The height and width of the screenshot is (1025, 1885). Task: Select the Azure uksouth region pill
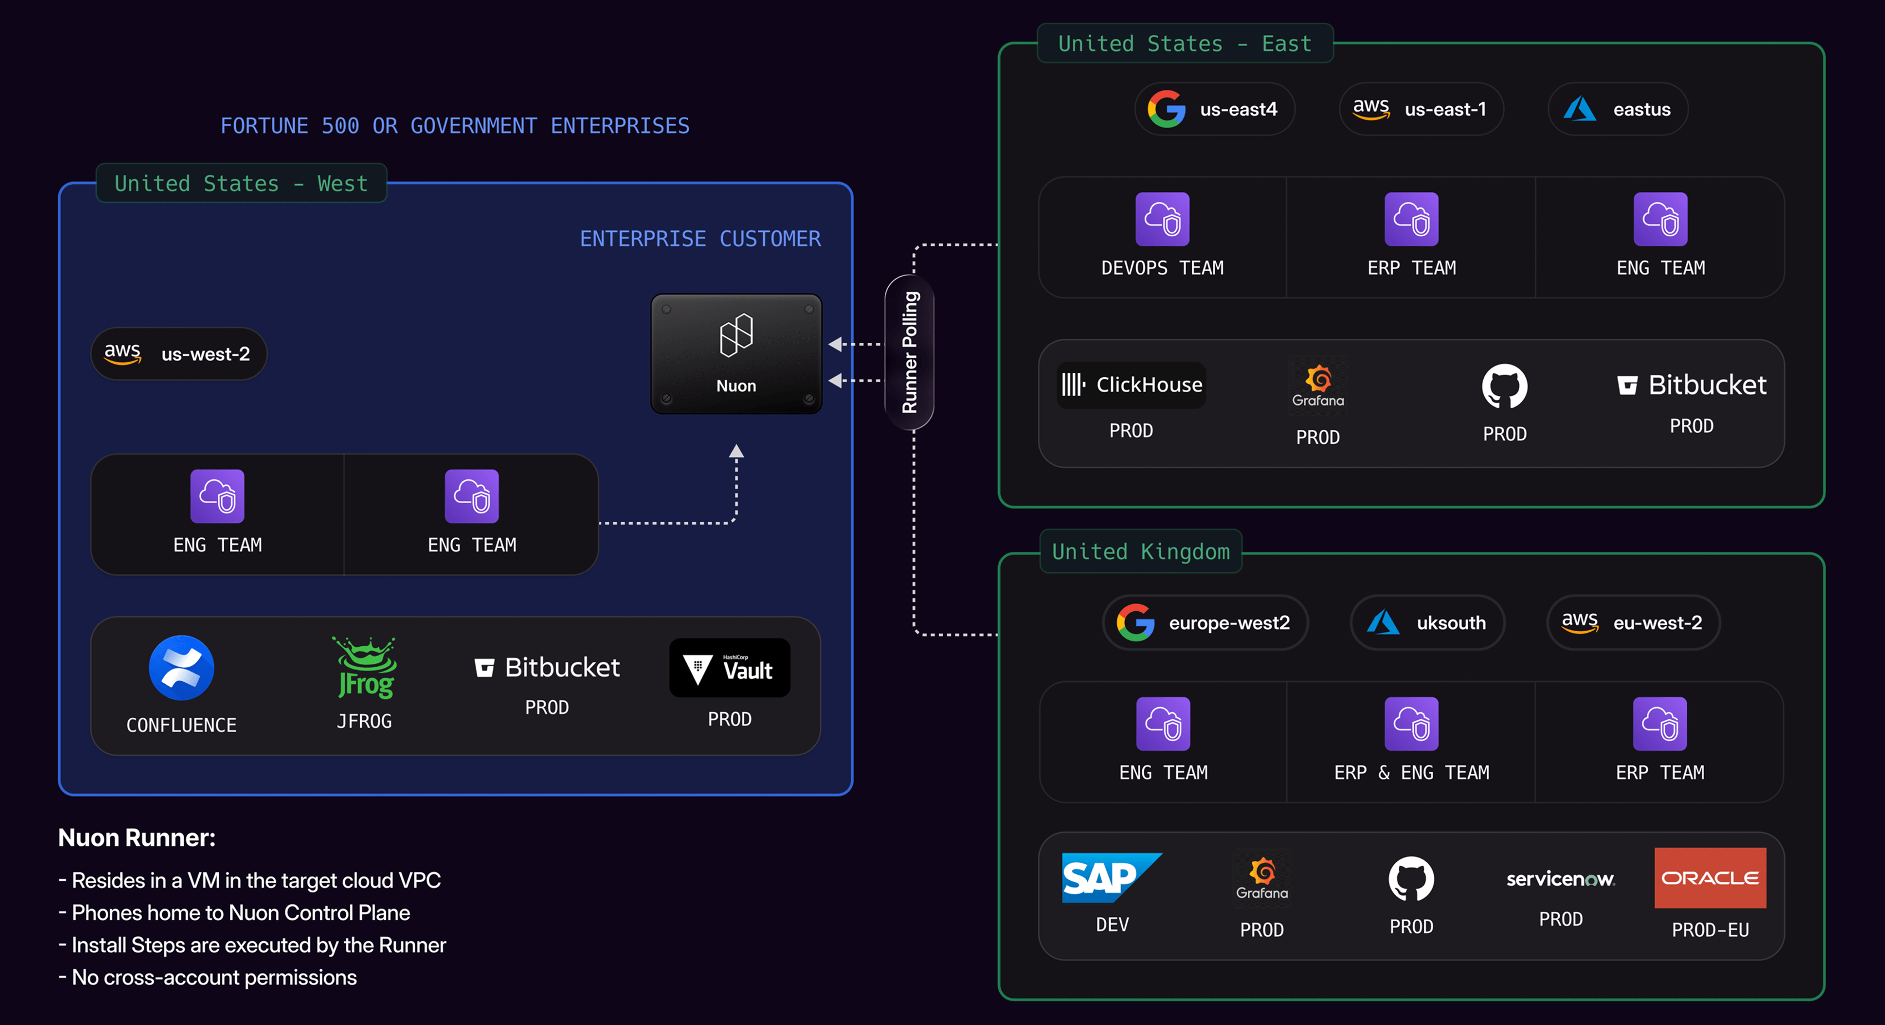[1427, 623]
